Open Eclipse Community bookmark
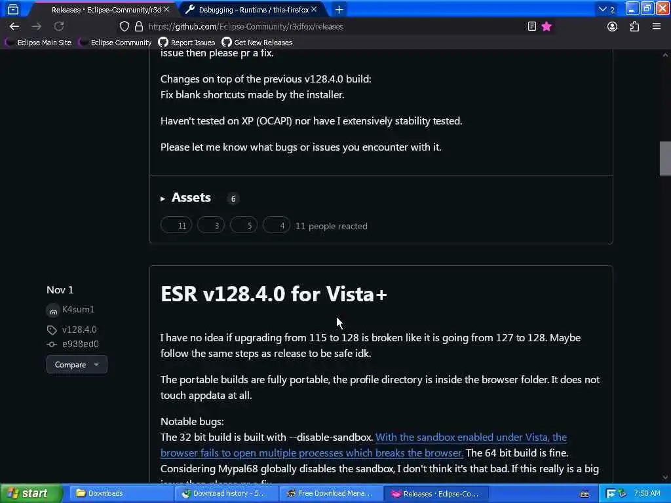Viewport: 671px width, 503px height. coord(115,43)
